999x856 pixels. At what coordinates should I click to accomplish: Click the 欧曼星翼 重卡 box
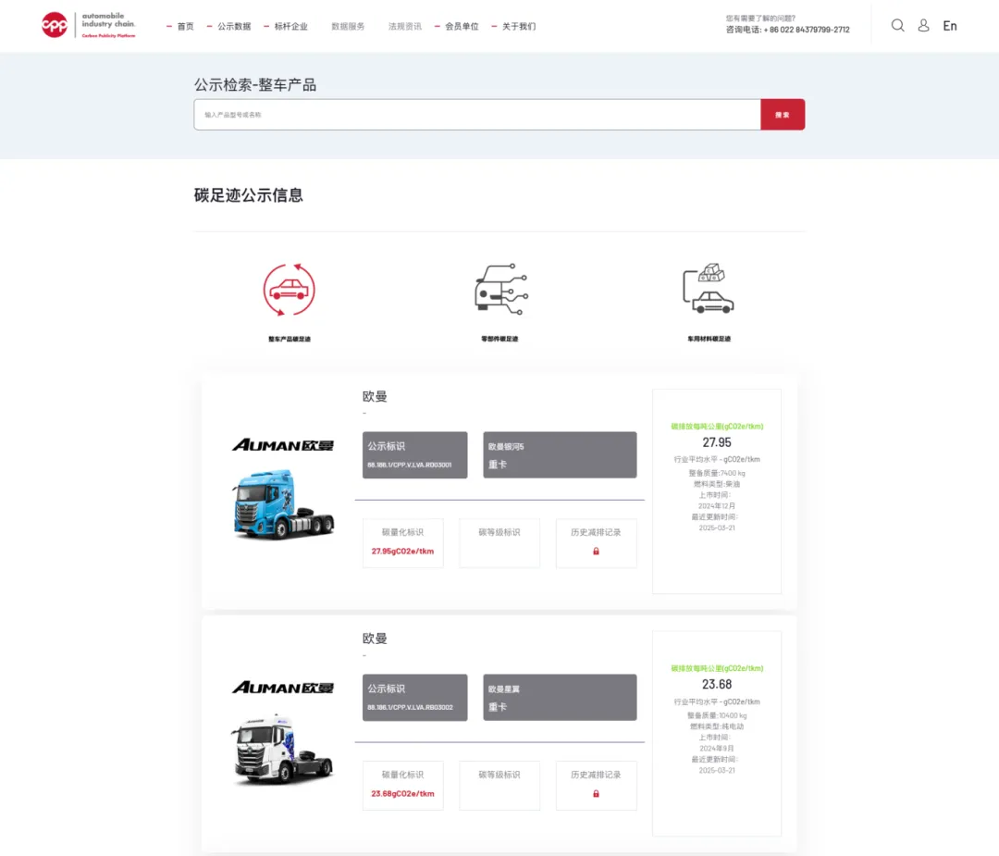560,697
